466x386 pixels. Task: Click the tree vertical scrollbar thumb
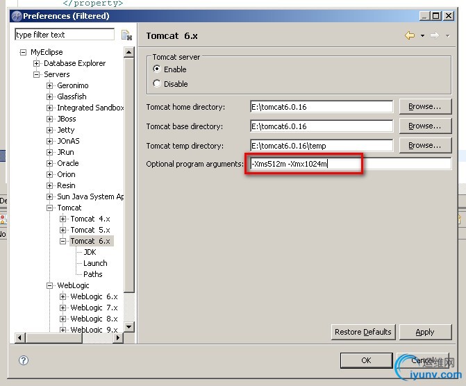pyautogui.click(x=129, y=176)
